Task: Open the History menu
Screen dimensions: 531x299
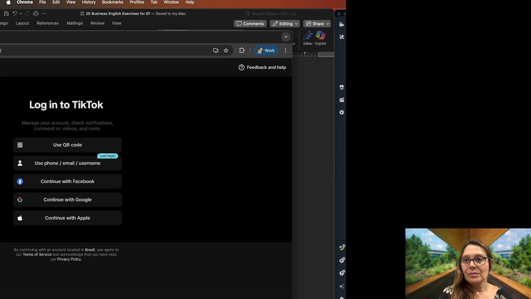Action: 89,2
